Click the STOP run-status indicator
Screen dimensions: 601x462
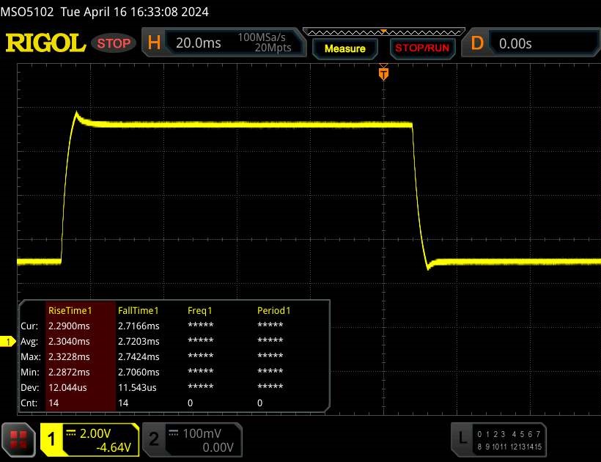coord(114,43)
